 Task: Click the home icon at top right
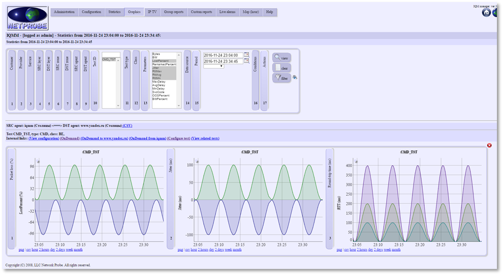486,13
